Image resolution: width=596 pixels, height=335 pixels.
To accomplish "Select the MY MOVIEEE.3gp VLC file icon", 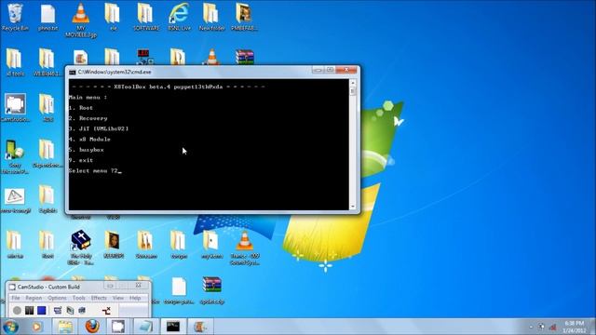I will tap(81, 20).
